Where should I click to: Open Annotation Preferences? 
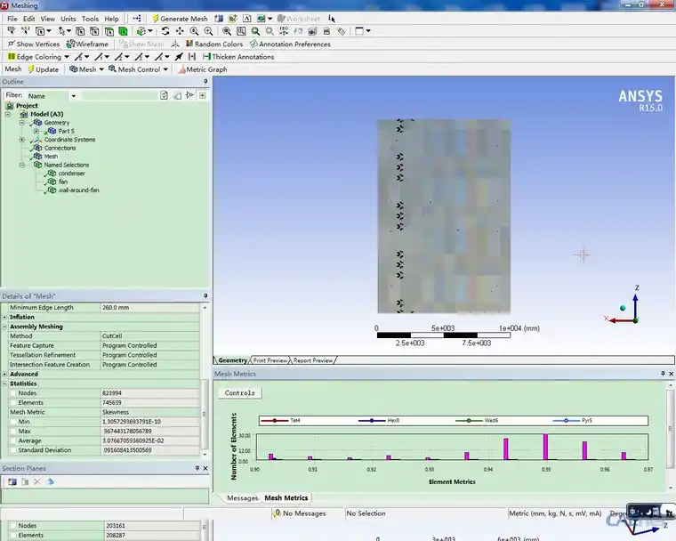[290, 44]
